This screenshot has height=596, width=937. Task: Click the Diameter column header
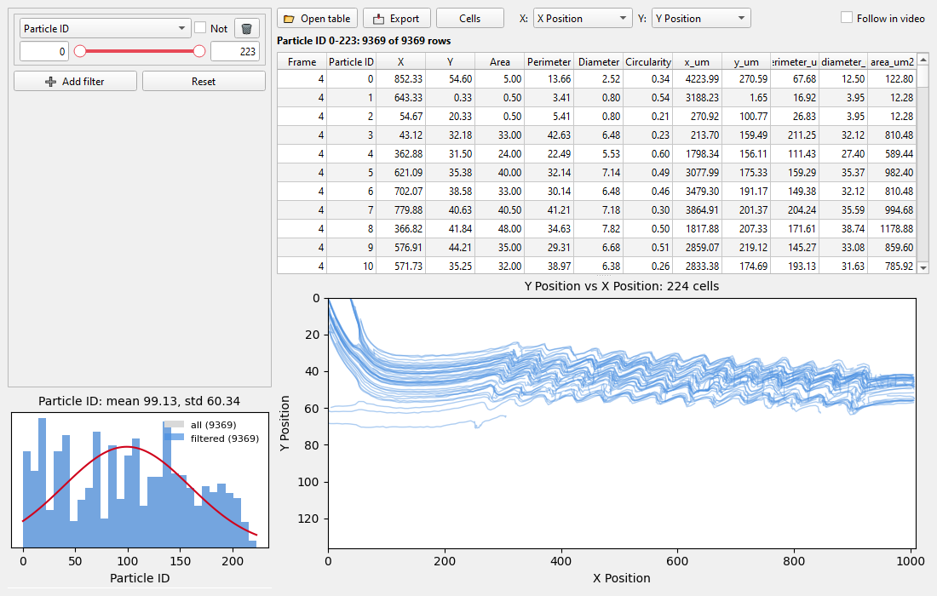(x=599, y=61)
